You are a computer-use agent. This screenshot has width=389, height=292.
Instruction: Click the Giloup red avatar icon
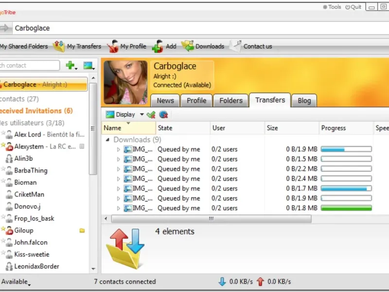pyautogui.click(x=9, y=230)
